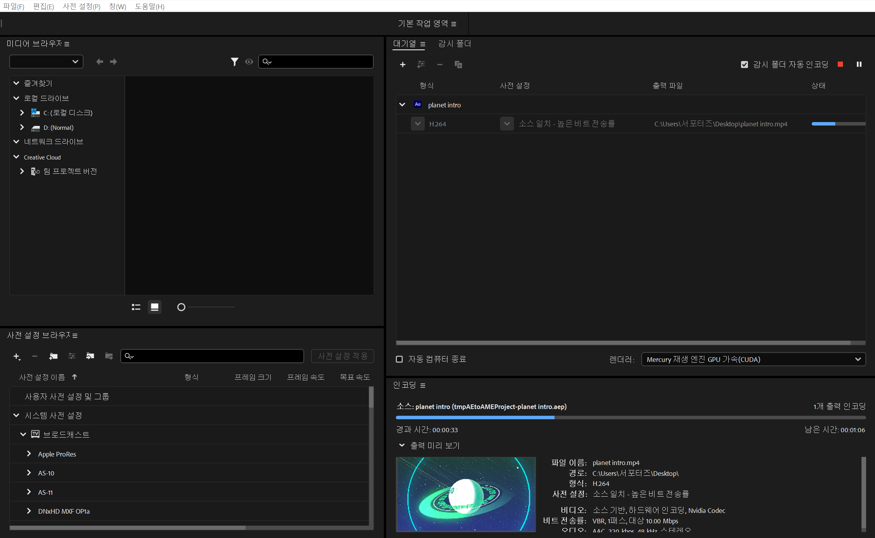The image size is (875, 538).
Task: Click the add source plus icon in queue
Action: [x=402, y=64]
